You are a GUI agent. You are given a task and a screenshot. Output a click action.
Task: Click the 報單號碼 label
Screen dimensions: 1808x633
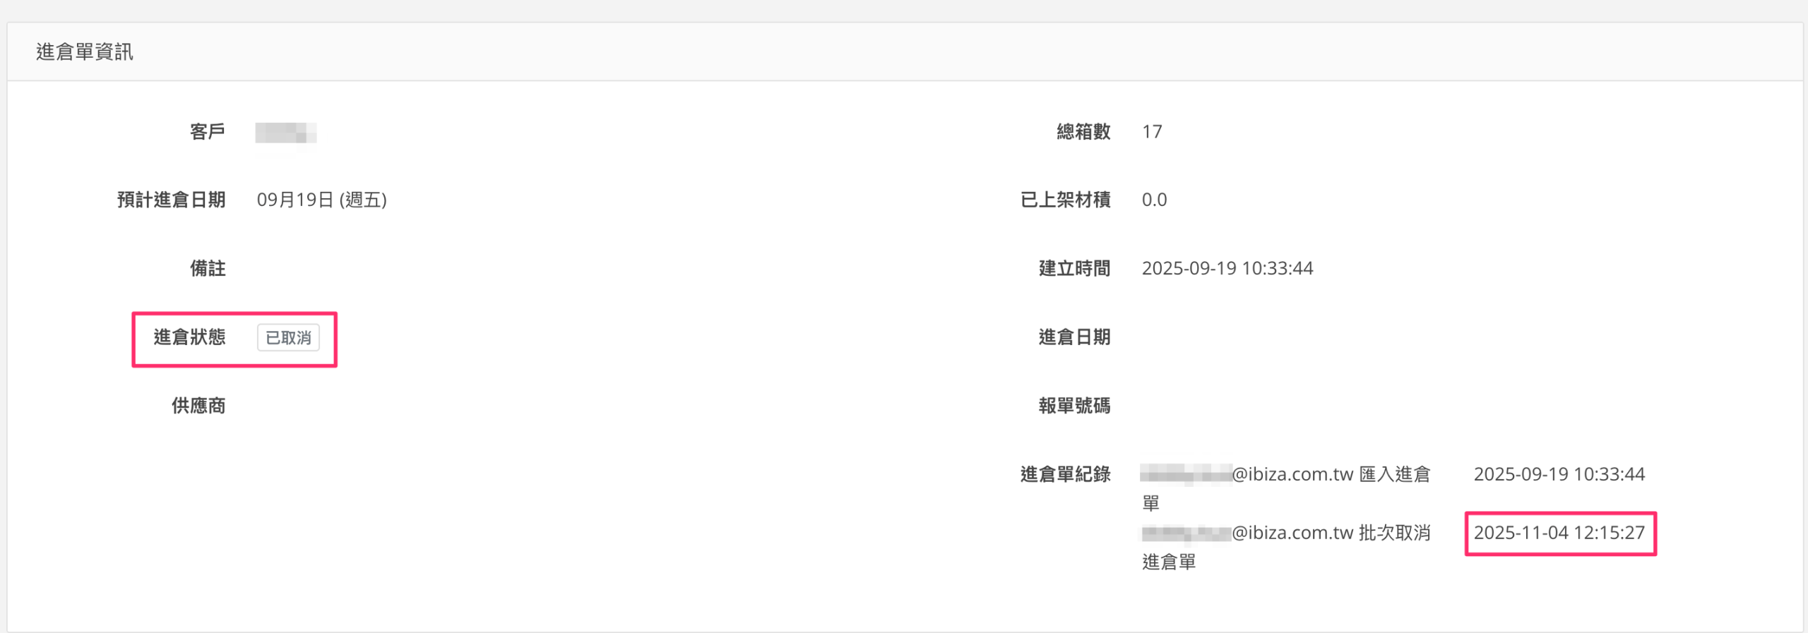(x=1074, y=406)
